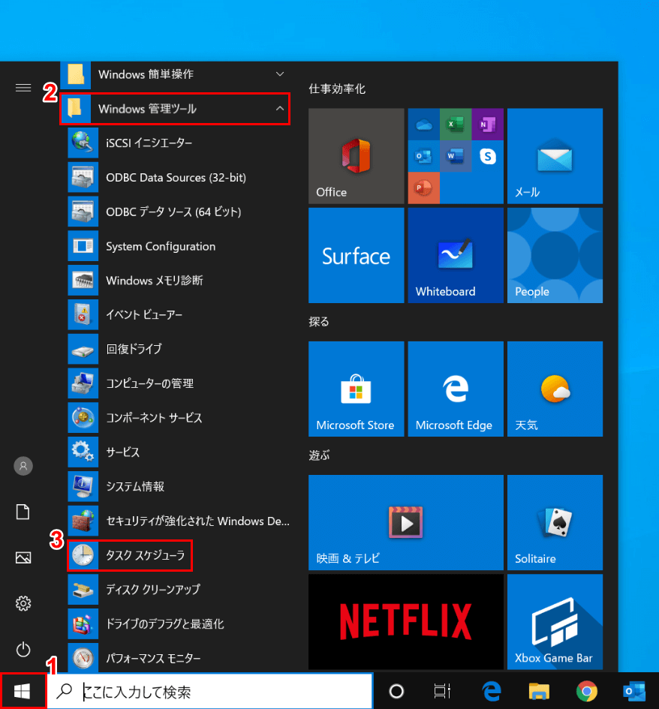Open ドライブのデフラグと最適化
This screenshot has width=659, height=709.
pos(179,624)
